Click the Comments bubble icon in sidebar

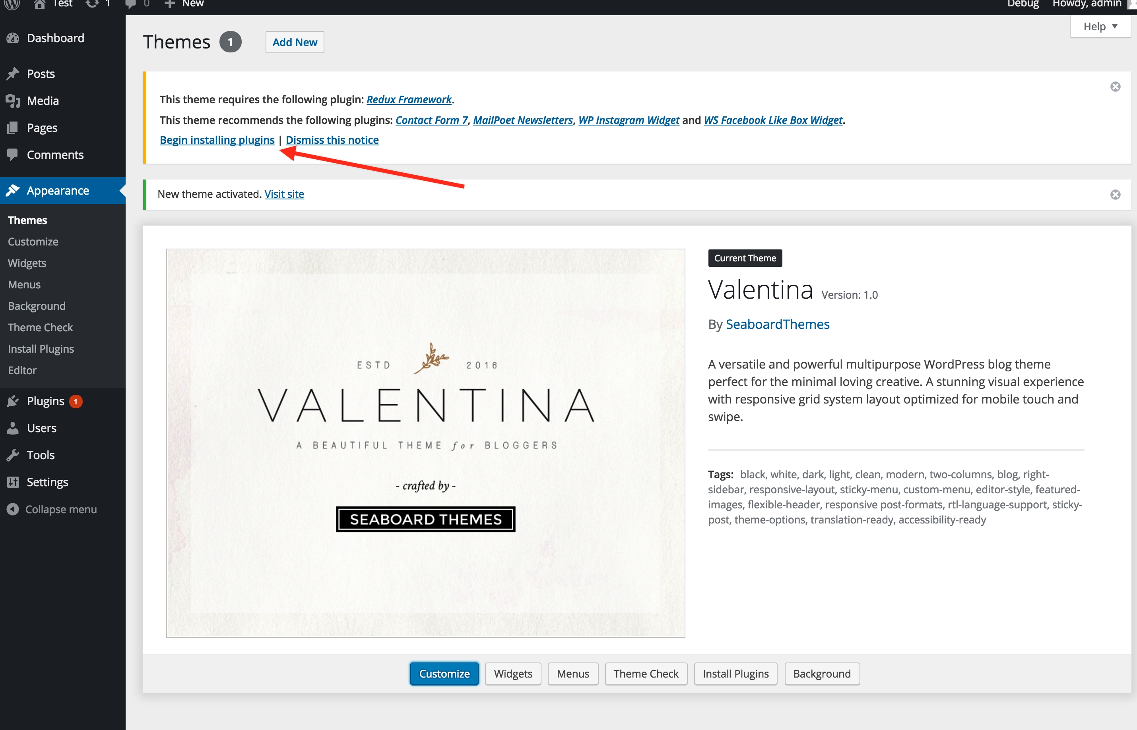[x=13, y=154]
